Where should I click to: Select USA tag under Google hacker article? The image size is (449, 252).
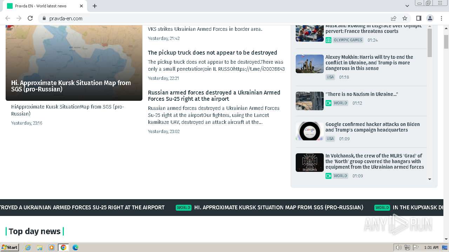(330, 139)
